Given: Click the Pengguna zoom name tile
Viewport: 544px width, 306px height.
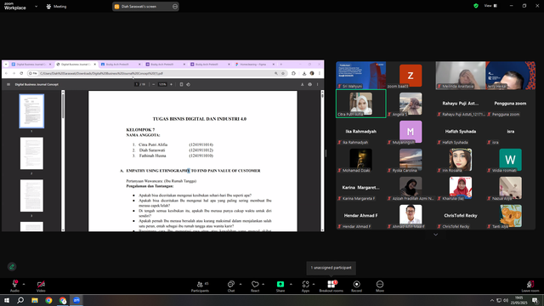Looking at the screenshot, I should click(510, 104).
